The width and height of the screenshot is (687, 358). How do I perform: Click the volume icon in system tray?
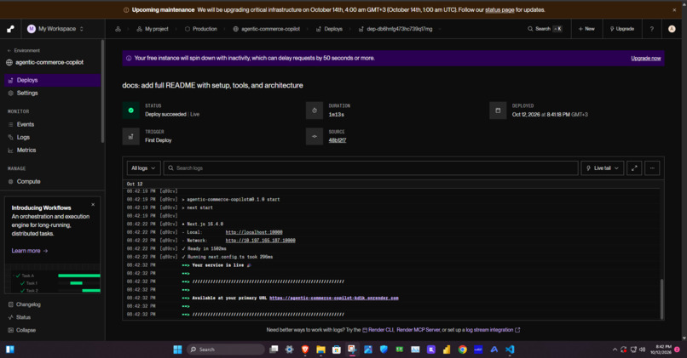[643, 349]
